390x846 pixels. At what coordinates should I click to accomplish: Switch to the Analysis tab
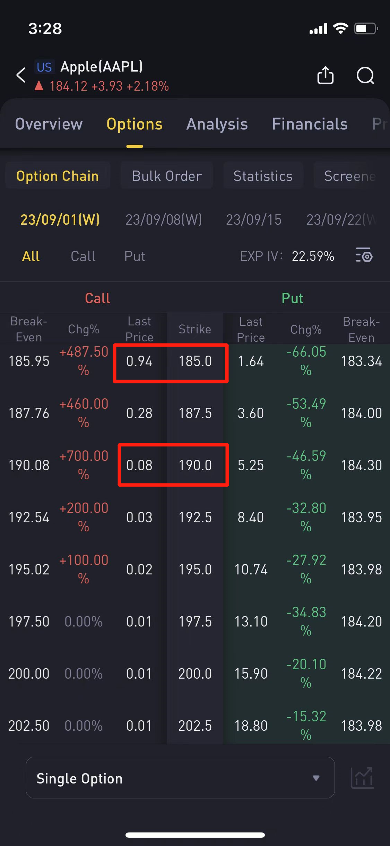click(217, 124)
